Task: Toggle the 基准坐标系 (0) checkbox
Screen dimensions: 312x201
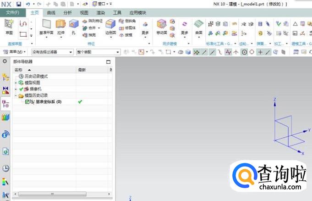Action: tap(27, 101)
